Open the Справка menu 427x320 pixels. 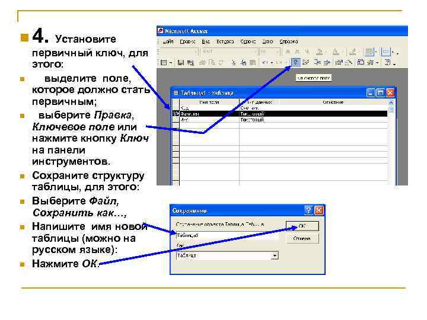(289, 41)
